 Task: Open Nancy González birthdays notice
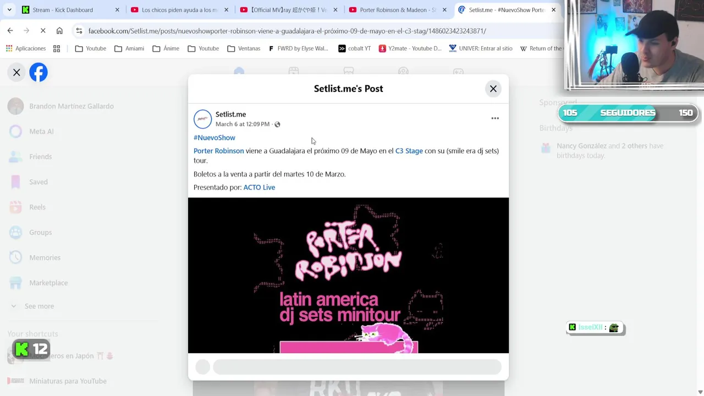(x=609, y=151)
